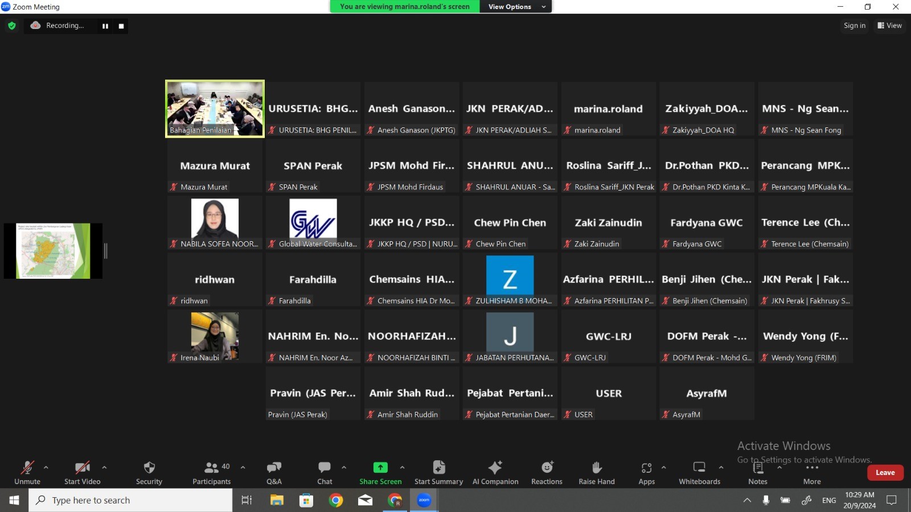Open File Explorer from the taskbar

tap(277, 500)
